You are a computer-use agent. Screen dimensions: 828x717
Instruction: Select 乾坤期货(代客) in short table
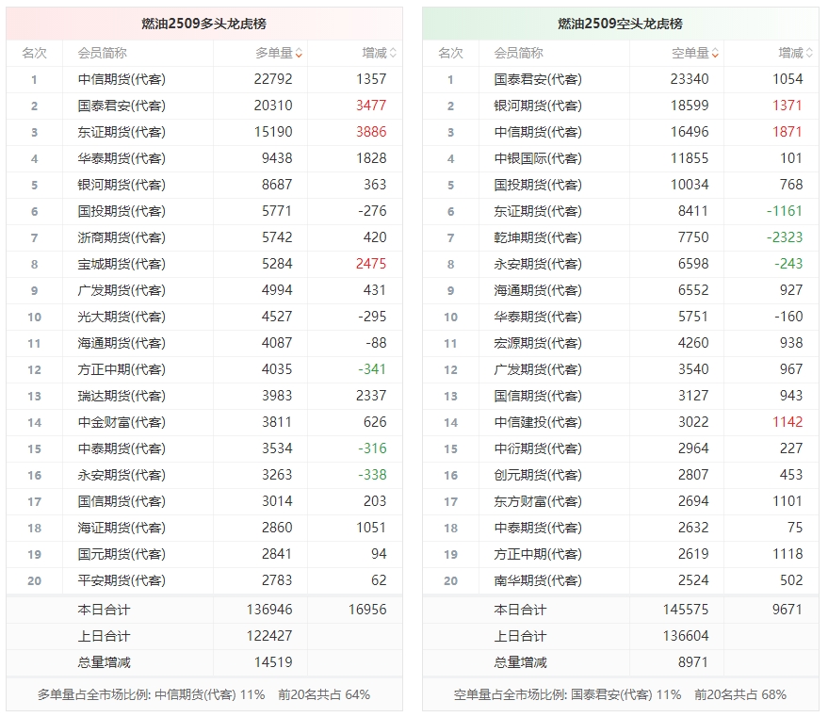pyautogui.click(x=538, y=237)
